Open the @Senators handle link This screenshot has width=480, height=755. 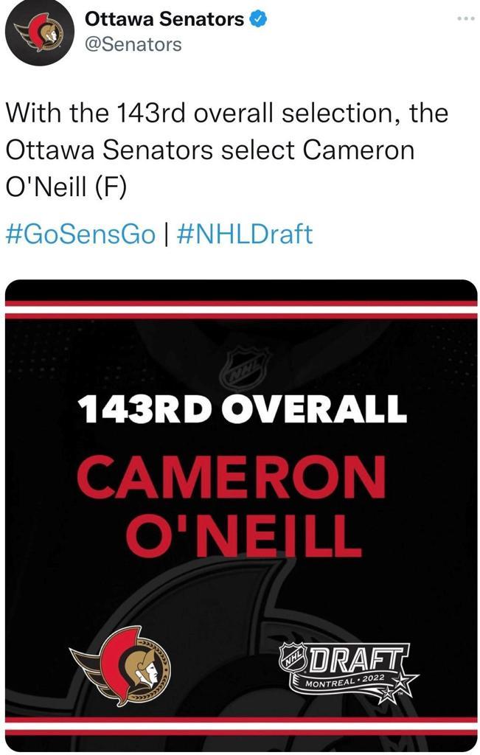click(x=133, y=44)
